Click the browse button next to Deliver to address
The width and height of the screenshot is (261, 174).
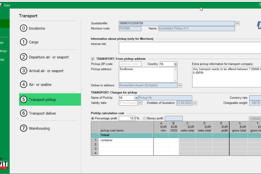click(x=180, y=85)
